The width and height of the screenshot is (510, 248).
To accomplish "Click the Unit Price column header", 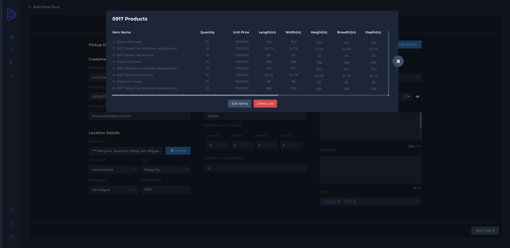I will (241, 32).
